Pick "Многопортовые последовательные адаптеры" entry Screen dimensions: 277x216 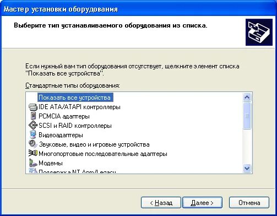[103, 154]
